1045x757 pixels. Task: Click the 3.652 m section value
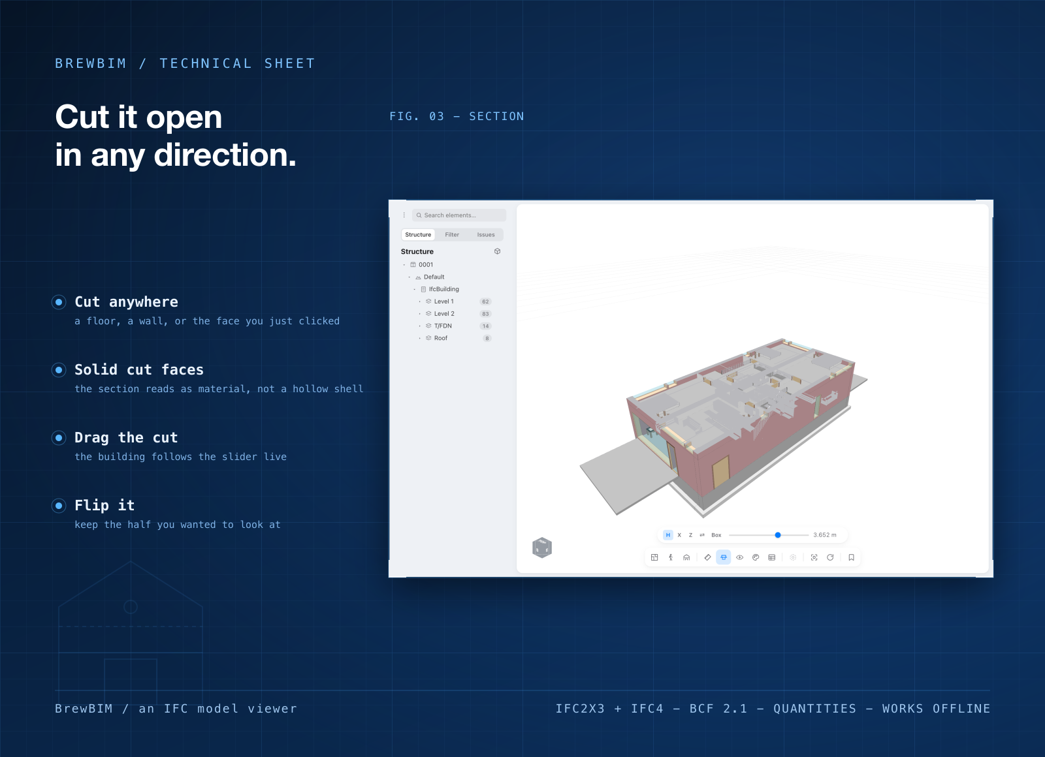pyautogui.click(x=825, y=535)
